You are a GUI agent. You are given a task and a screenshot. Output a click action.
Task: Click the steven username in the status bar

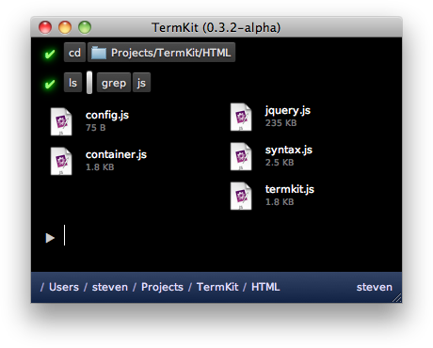(x=375, y=287)
